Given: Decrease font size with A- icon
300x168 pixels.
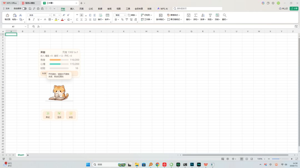Looking at the screenshot, I should (x=68, y=15).
